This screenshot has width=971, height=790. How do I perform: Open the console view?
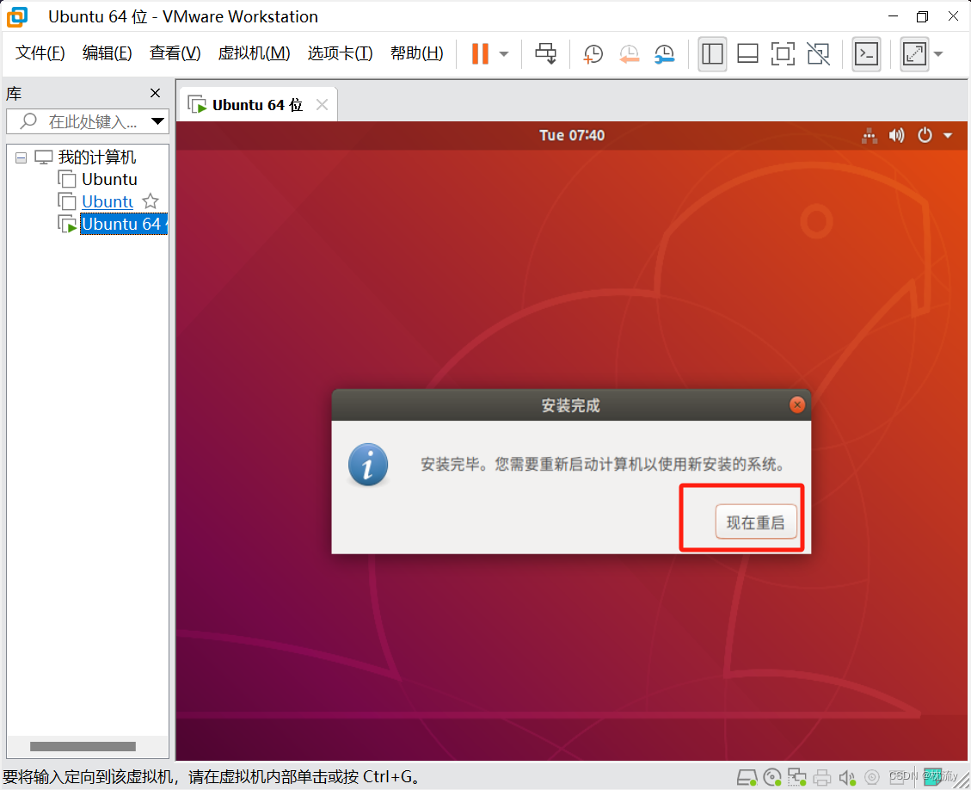point(866,54)
